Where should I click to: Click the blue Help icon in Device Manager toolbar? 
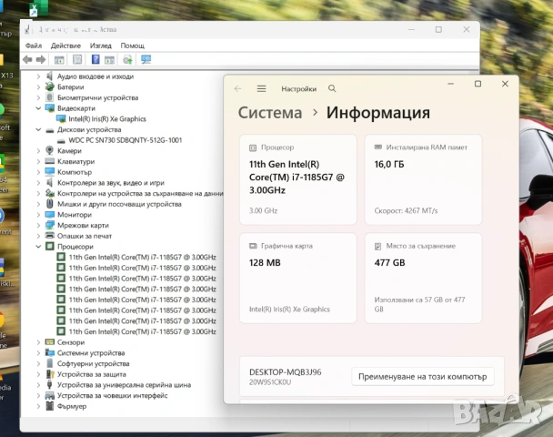[x=96, y=59]
